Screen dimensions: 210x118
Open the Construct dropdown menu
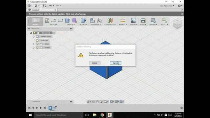click(110, 25)
